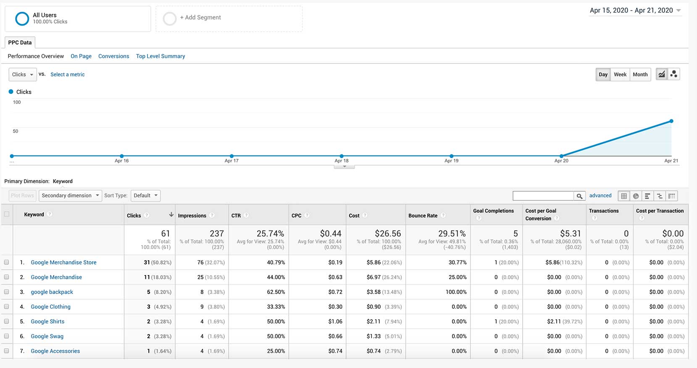The height and width of the screenshot is (368, 697).
Task: Click the search magnifier button
Action: (x=579, y=196)
